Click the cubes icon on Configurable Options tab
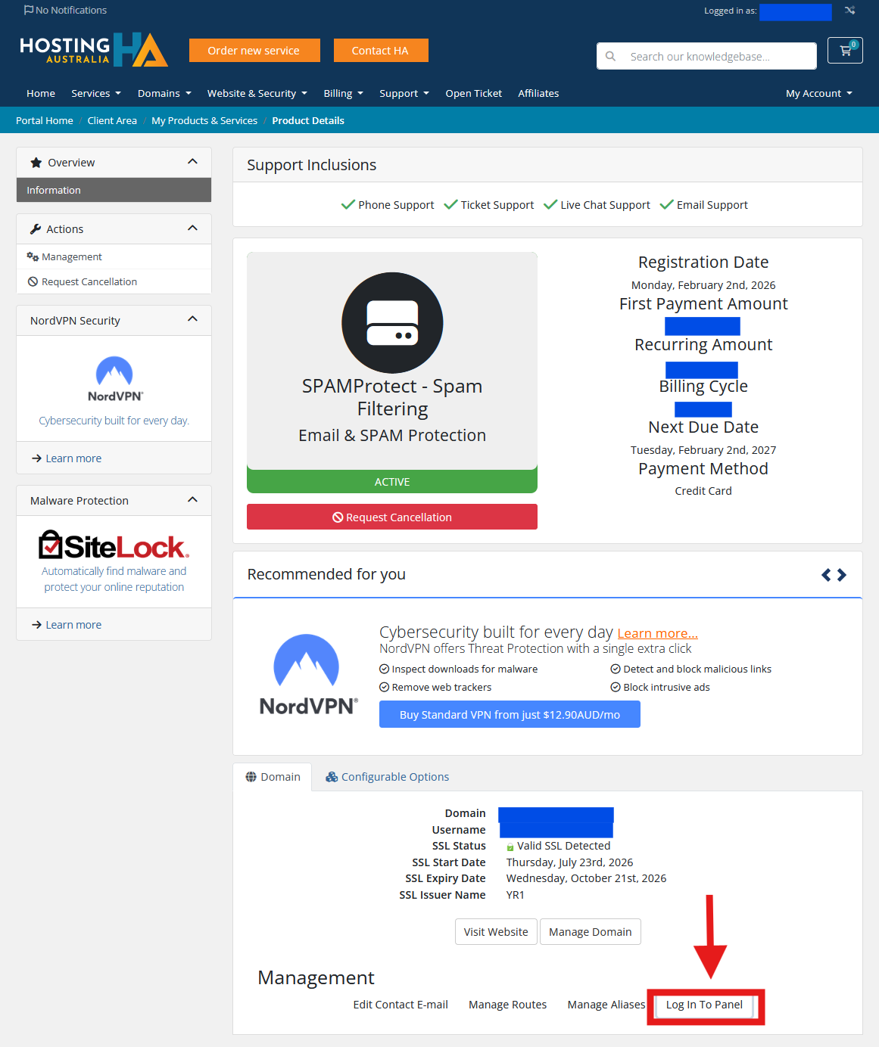This screenshot has width=879, height=1047. tap(332, 777)
